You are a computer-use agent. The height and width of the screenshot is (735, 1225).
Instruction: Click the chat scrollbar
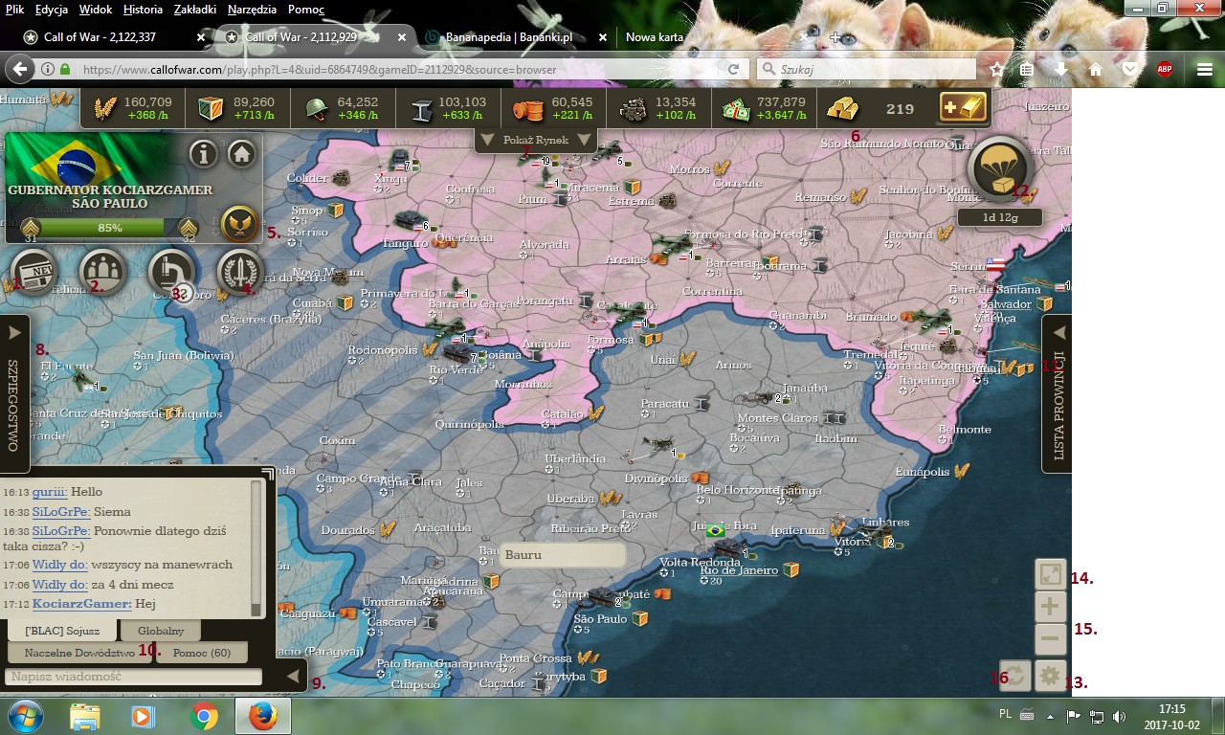(x=256, y=548)
